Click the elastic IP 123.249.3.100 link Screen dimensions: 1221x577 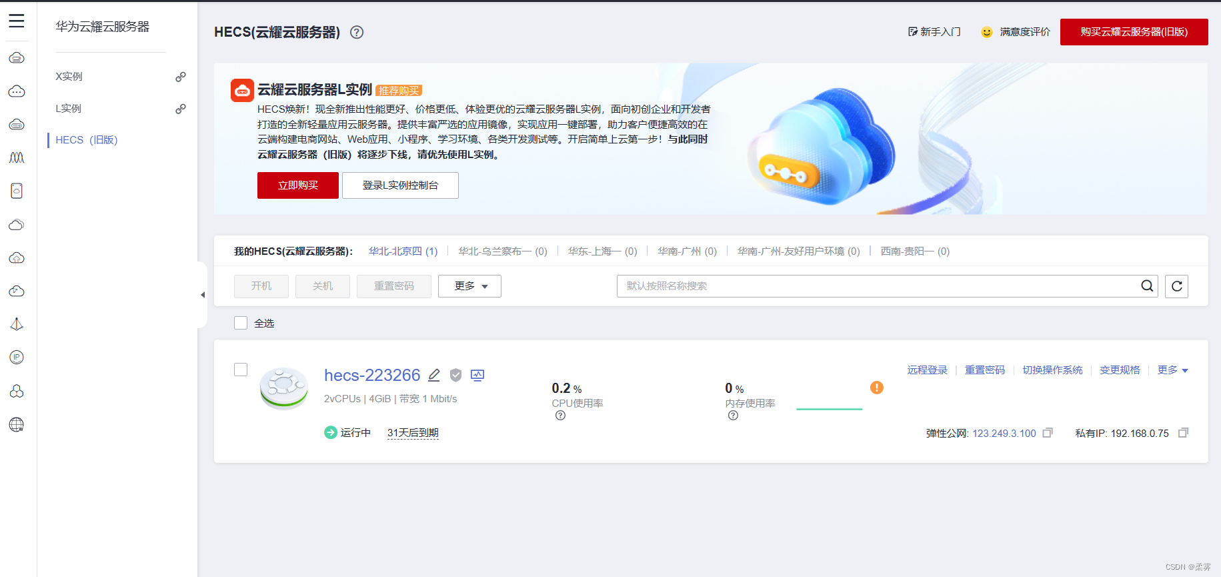click(1004, 434)
